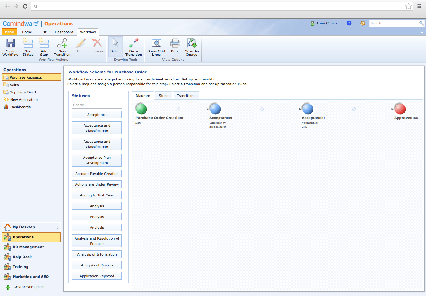This screenshot has width=426, height=296.
Task: Switch to the Select drawing tool
Action: coord(115,46)
